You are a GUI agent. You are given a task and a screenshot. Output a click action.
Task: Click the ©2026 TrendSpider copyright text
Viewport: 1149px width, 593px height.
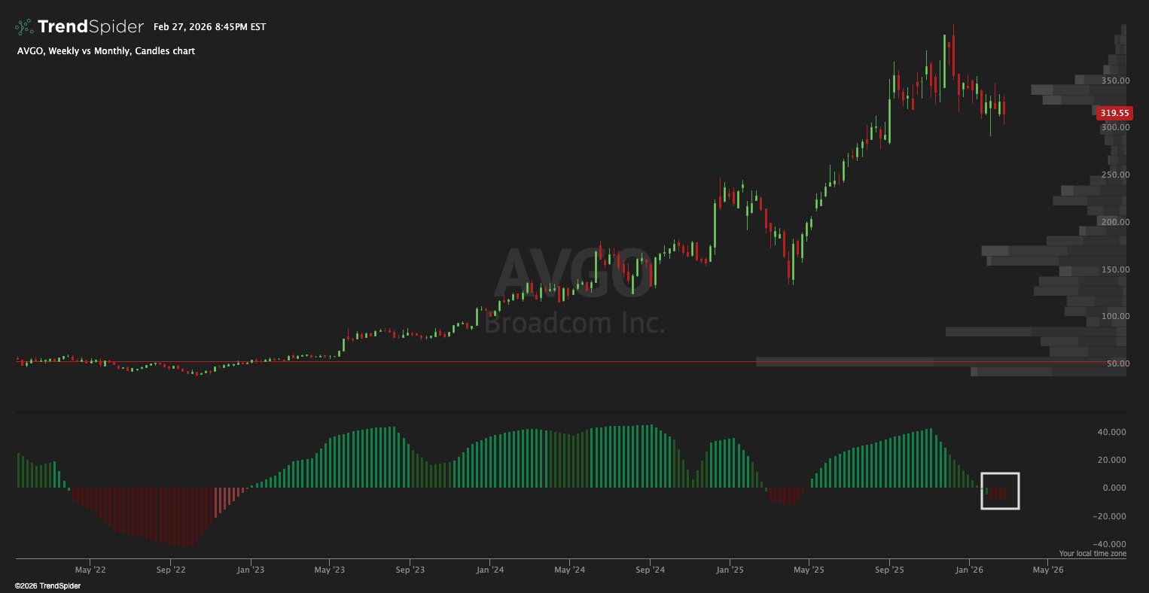point(47,585)
